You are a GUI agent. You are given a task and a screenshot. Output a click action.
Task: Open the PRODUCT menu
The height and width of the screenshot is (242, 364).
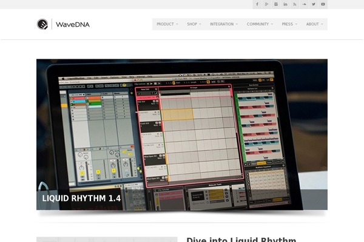tap(167, 24)
